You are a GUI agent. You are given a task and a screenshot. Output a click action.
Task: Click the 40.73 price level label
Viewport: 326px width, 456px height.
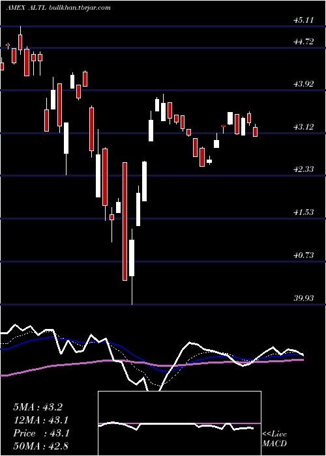304,255
